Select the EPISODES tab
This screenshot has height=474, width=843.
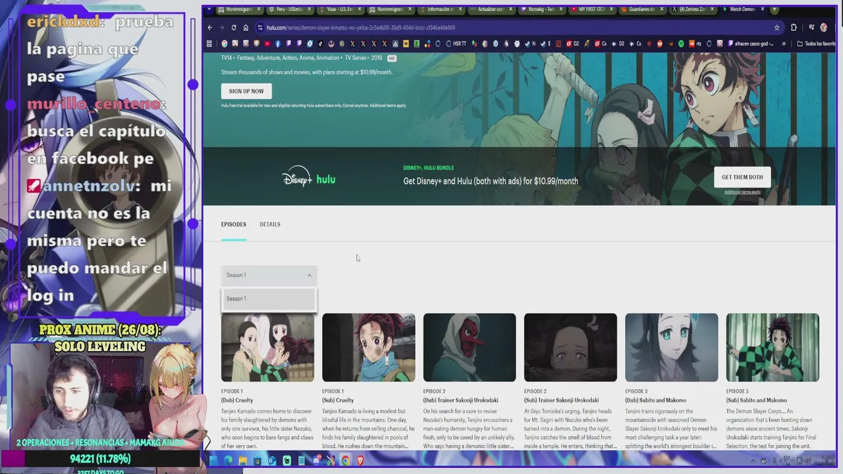[234, 224]
